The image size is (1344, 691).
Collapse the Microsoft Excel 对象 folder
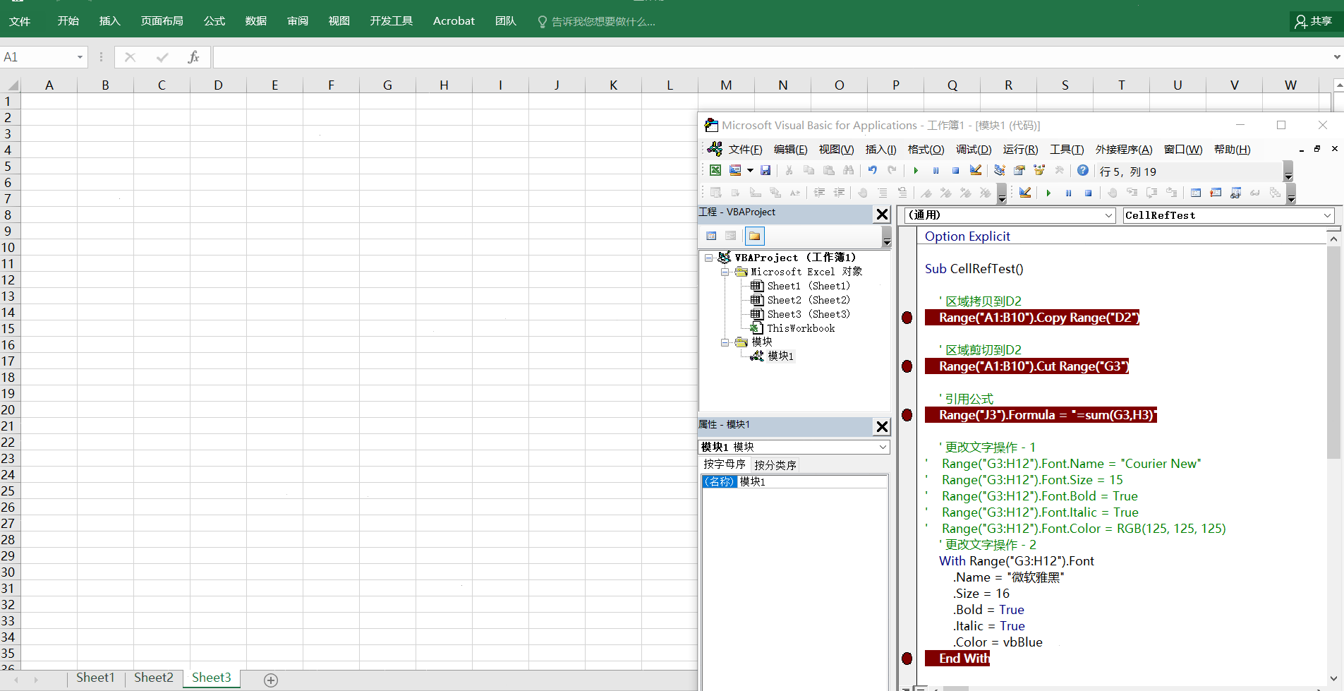click(x=725, y=272)
